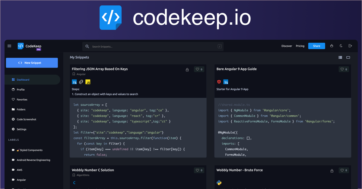Click the TS icon on Bare Angular 9 card
This screenshot has height=189, width=362.
pyautogui.click(x=226, y=82)
